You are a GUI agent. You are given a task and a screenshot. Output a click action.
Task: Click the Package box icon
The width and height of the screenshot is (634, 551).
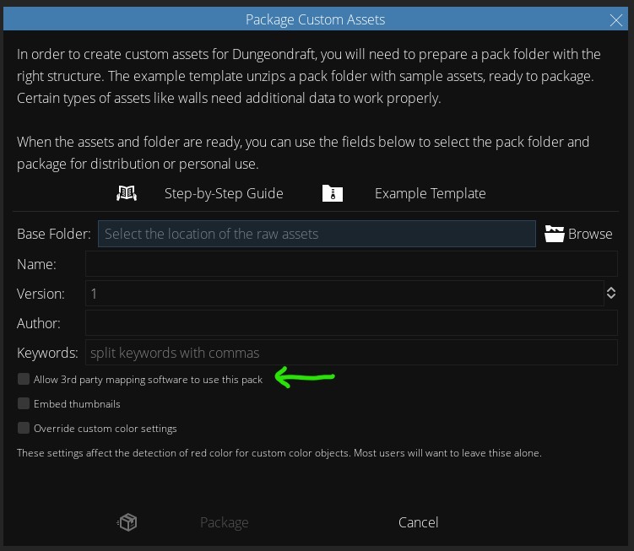127,522
